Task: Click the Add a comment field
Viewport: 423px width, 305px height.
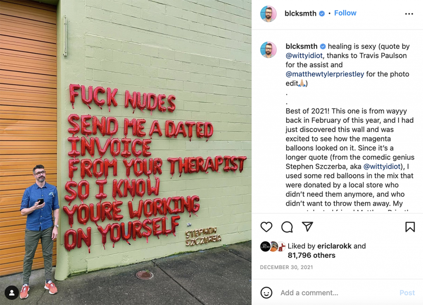Action: coord(337,293)
